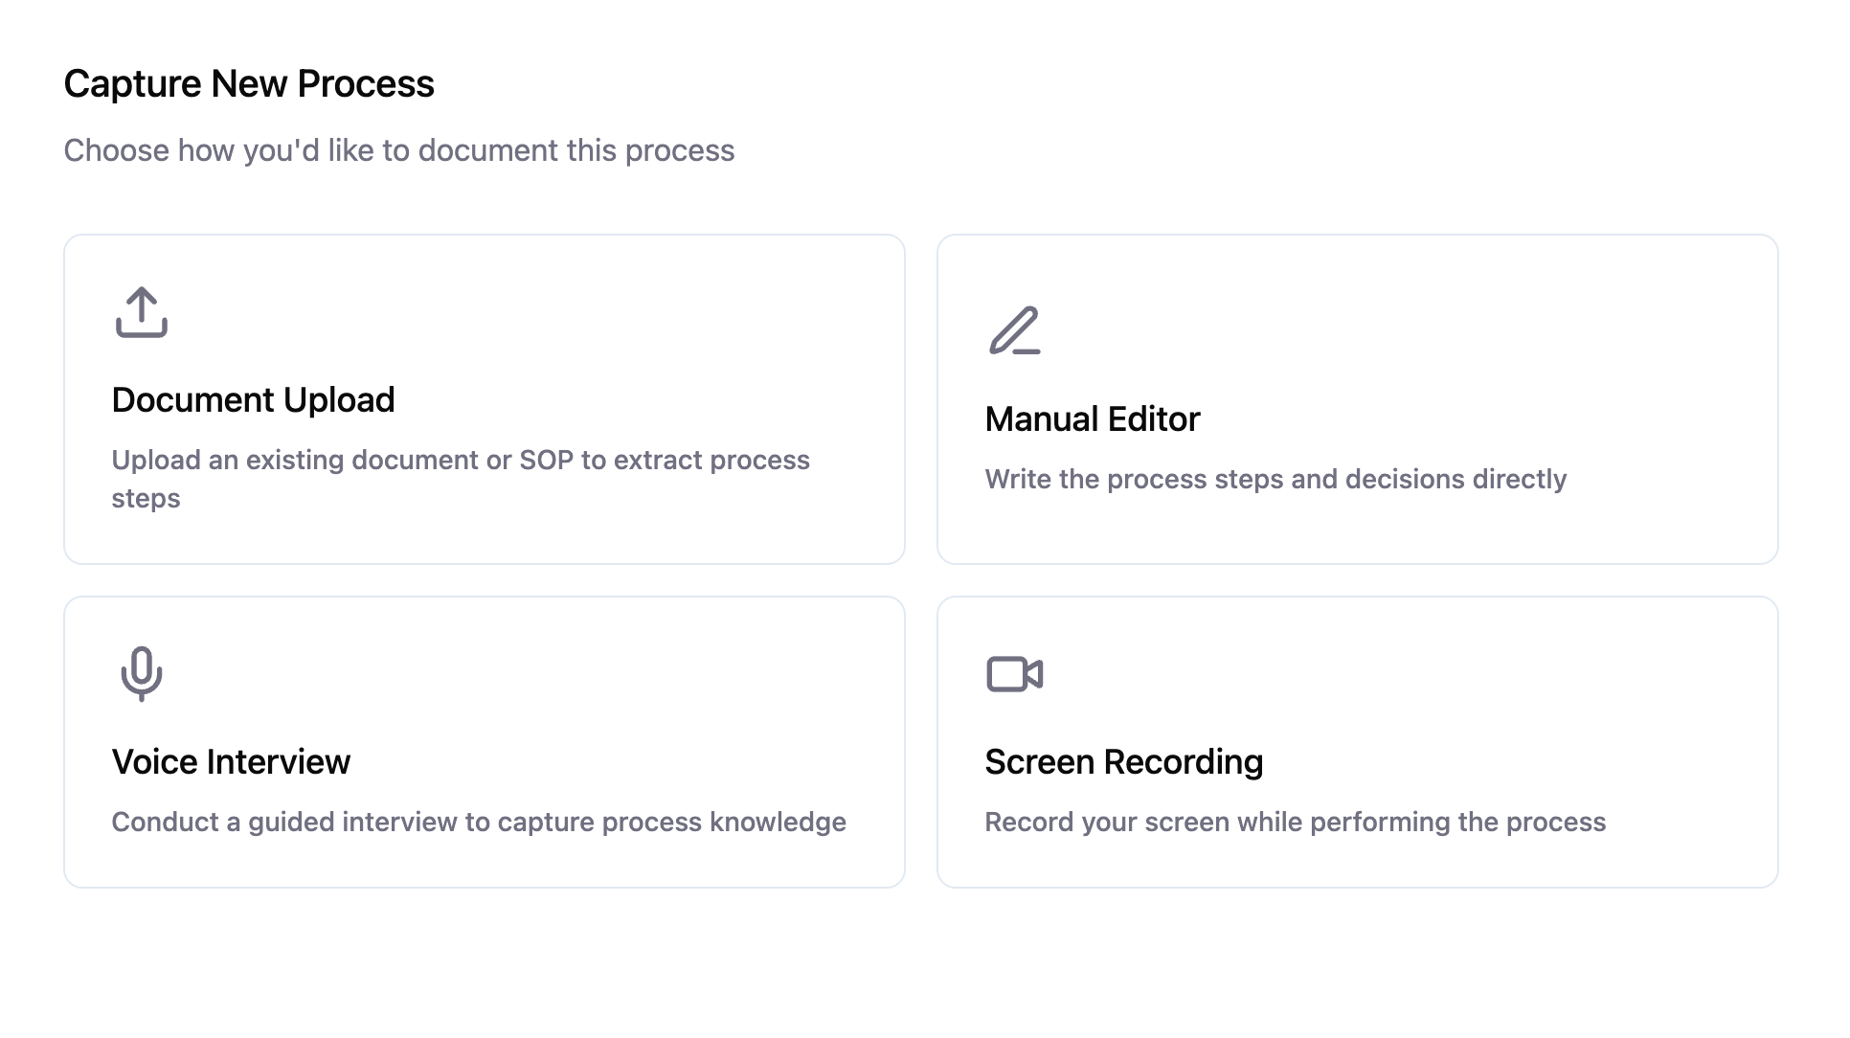The image size is (1850, 1038).
Task: Click the upload arrow icon
Action: pos(142,312)
